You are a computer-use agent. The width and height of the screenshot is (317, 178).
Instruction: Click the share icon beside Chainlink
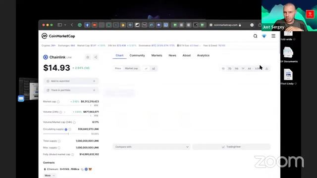tap(96, 57)
